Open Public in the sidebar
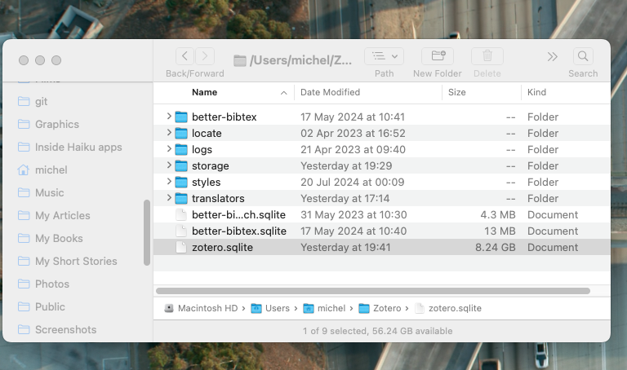Image resolution: width=627 pixels, height=370 pixels. coord(50,306)
